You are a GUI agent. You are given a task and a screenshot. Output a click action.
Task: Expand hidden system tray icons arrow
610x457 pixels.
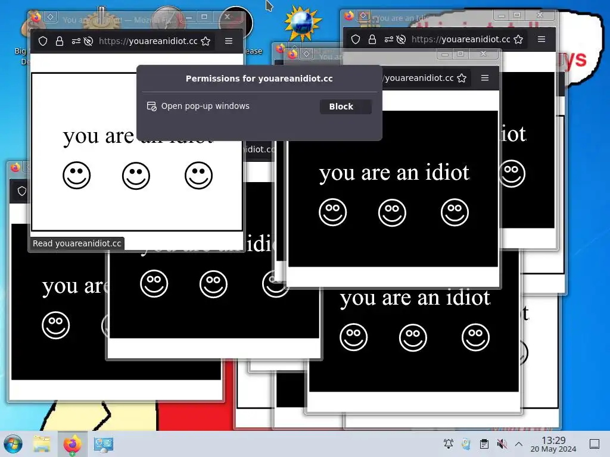[519, 444]
